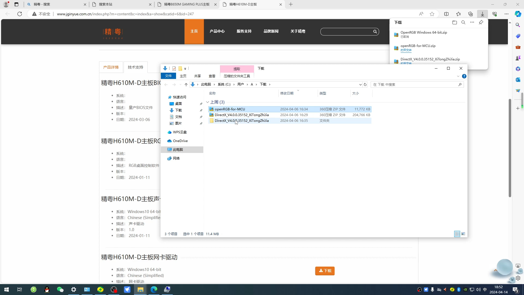Select DirectX_V4.0.0.35152_XiTongZhiJia folder row
The width and height of the screenshot is (524, 295).
pos(290,121)
